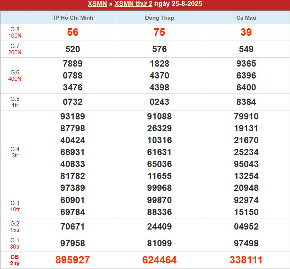Select the G.3 number 99870

click(159, 200)
